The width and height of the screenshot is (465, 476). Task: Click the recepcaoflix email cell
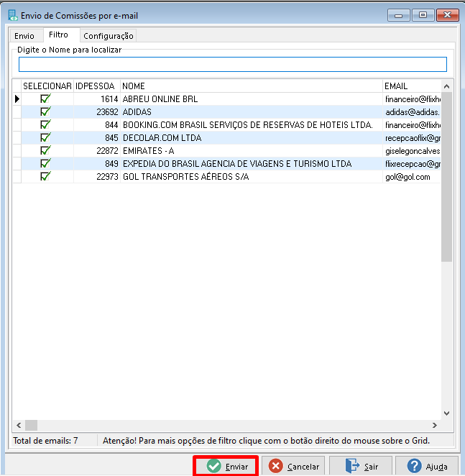coord(412,138)
